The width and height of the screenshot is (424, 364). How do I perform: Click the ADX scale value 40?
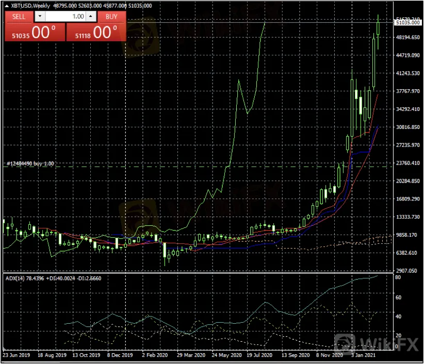(x=398, y=317)
